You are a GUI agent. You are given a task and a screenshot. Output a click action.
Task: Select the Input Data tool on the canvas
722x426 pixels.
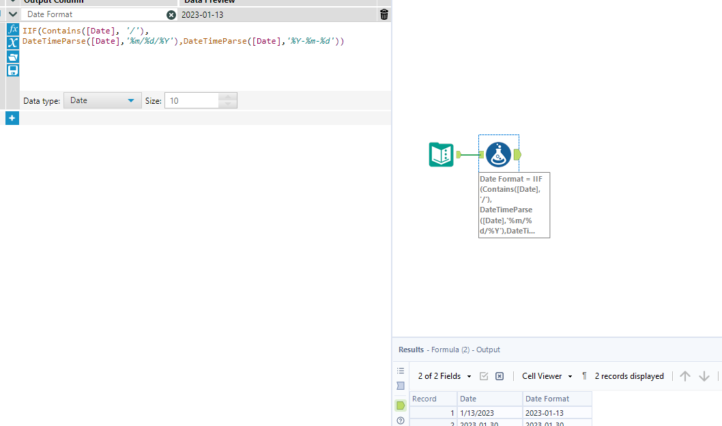(x=441, y=154)
